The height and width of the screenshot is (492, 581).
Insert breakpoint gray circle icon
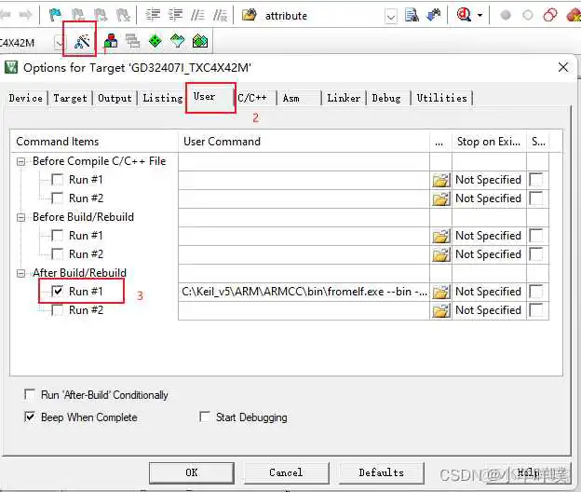click(x=506, y=15)
